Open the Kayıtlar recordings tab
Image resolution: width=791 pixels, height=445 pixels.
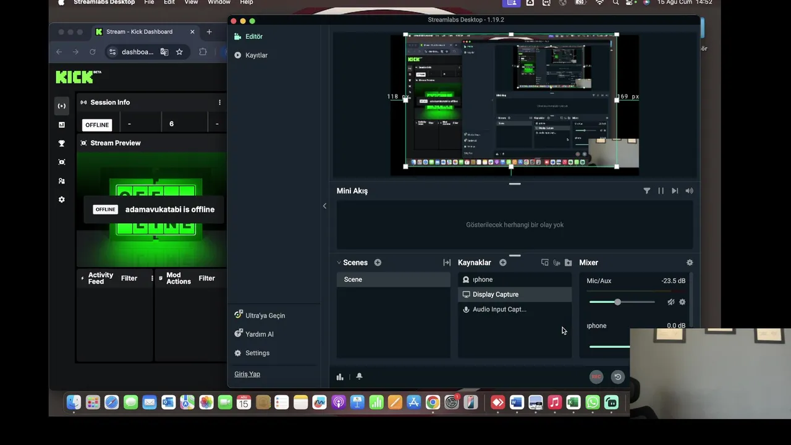(x=251, y=55)
